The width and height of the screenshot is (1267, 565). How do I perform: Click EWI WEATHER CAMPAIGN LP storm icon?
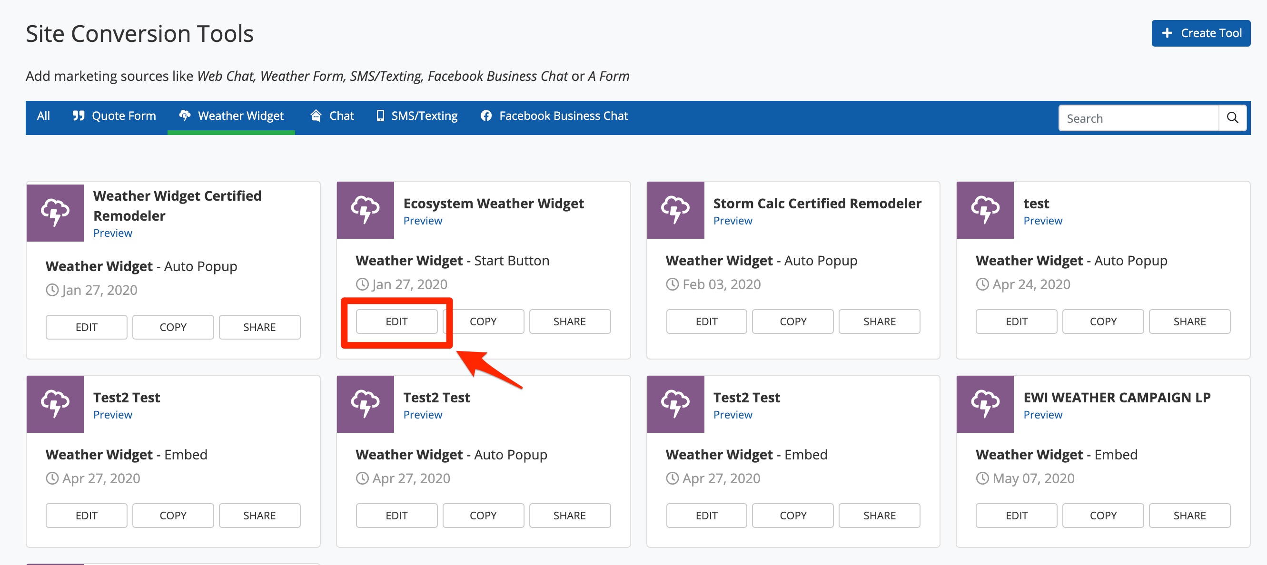(x=985, y=404)
